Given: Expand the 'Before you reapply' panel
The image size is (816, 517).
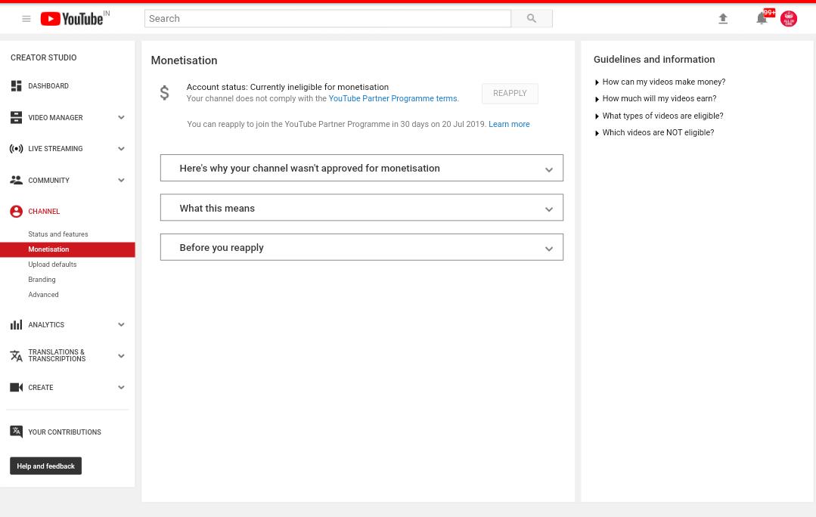Looking at the screenshot, I should (361, 247).
